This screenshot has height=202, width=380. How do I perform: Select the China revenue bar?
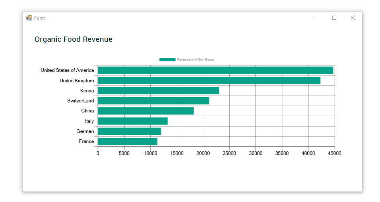click(x=146, y=111)
